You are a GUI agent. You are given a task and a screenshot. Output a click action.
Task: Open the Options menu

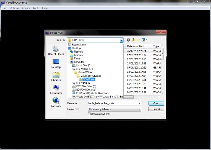pos(14,8)
